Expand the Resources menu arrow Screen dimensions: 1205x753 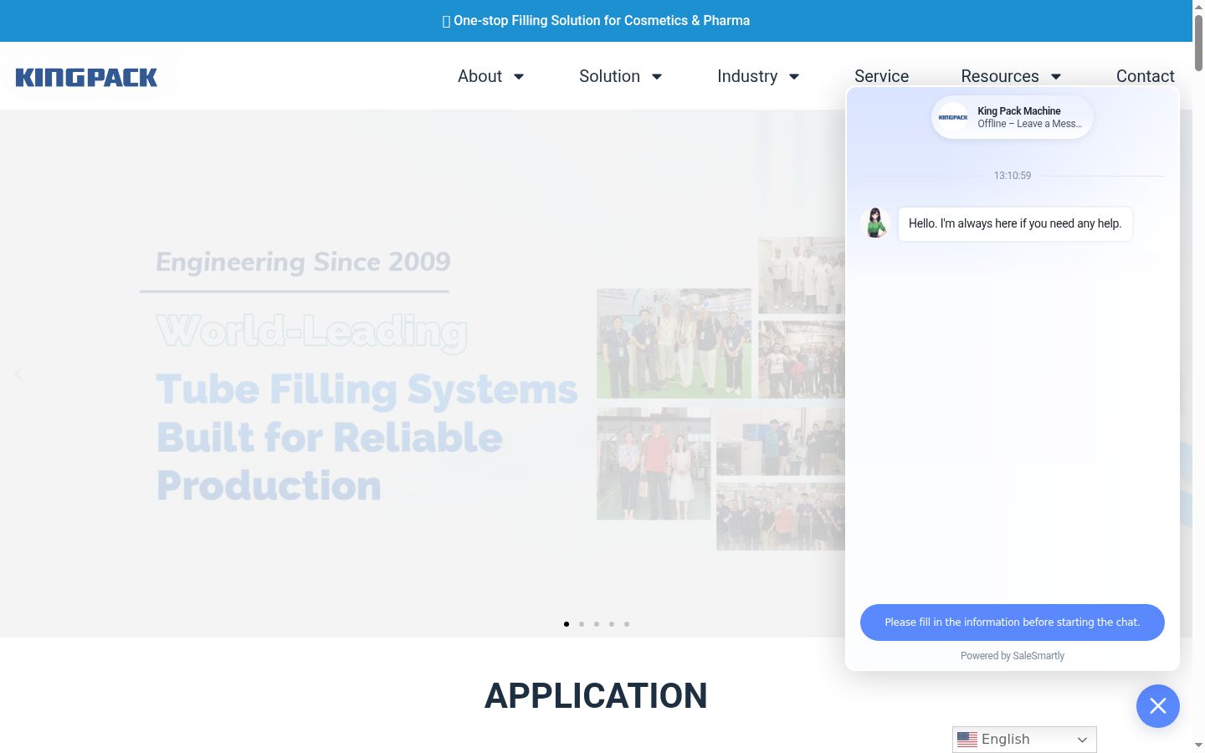1056,77
